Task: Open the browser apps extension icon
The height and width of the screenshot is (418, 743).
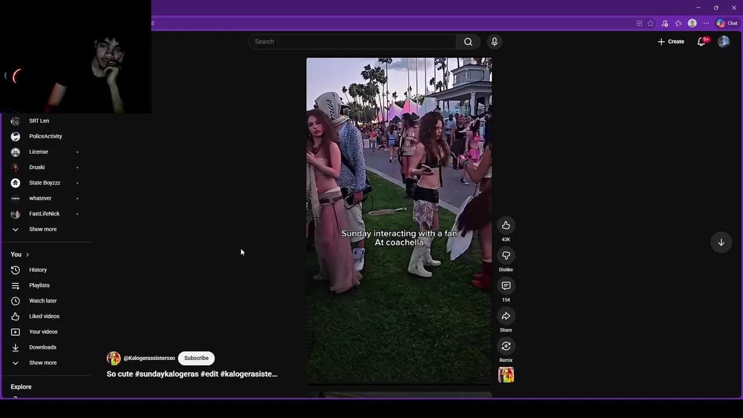Action: 640,23
